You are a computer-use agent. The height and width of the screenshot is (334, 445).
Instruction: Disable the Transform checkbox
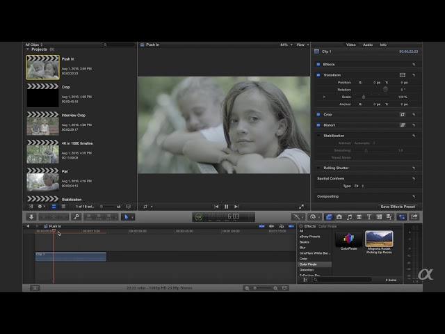(318, 75)
